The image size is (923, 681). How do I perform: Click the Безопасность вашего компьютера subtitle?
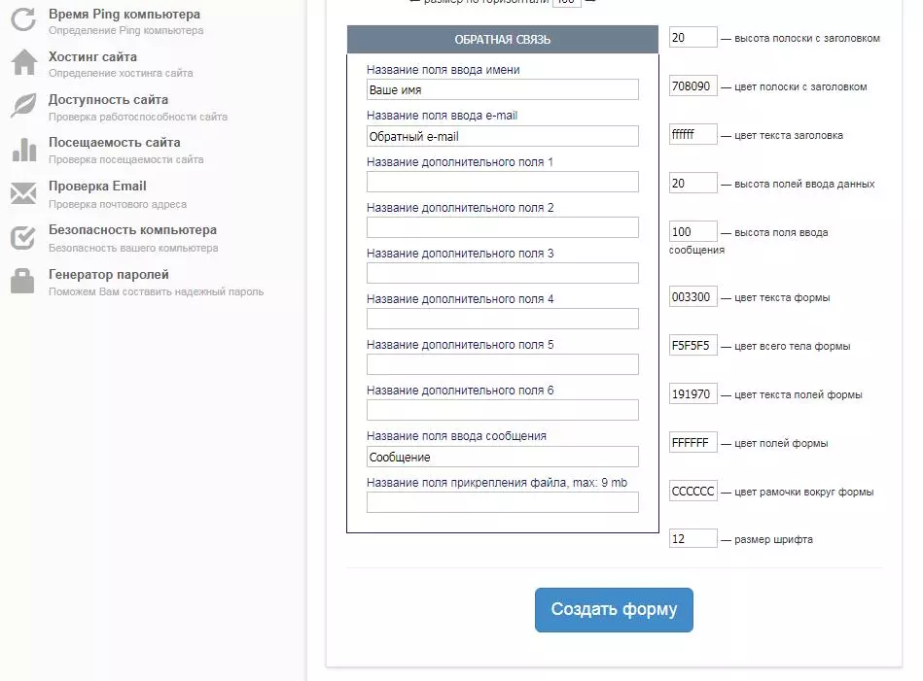point(133,248)
